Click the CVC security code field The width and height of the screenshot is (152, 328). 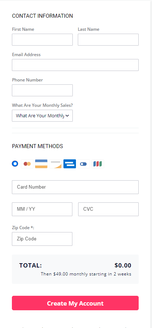pyautogui.click(x=108, y=209)
